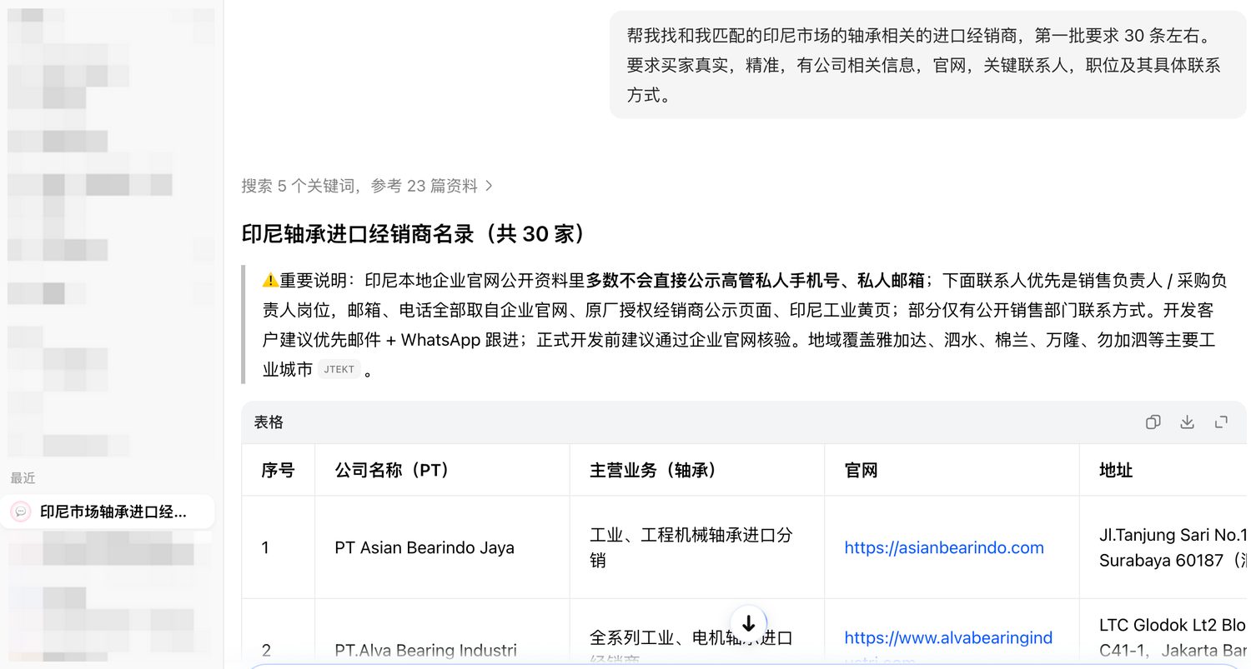The height and width of the screenshot is (669, 1251).
Task: Expand the 搜索 5 个关键词，参考 23 篇资料 section
Action: tap(368, 186)
